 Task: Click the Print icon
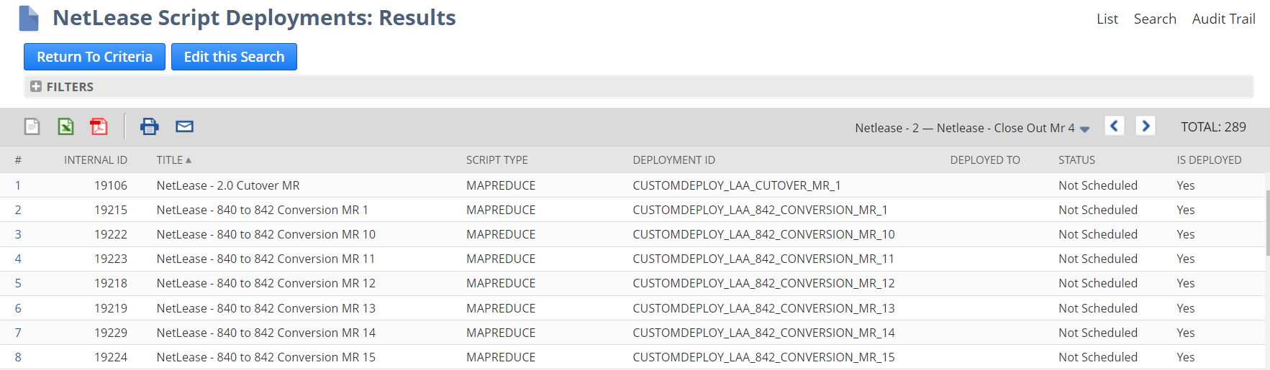(x=150, y=127)
